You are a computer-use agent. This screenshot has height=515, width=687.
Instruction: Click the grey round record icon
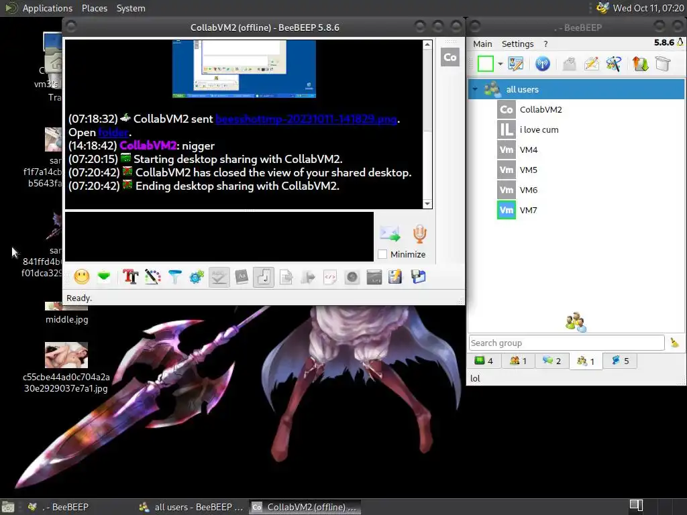tap(352, 277)
